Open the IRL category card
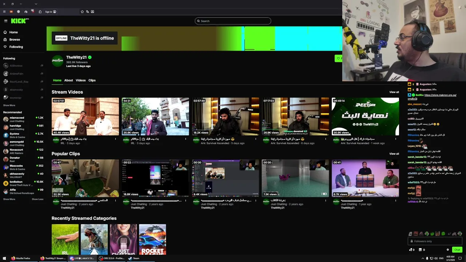Image resolution: width=466 pixels, height=262 pixels. click(65, 239)
